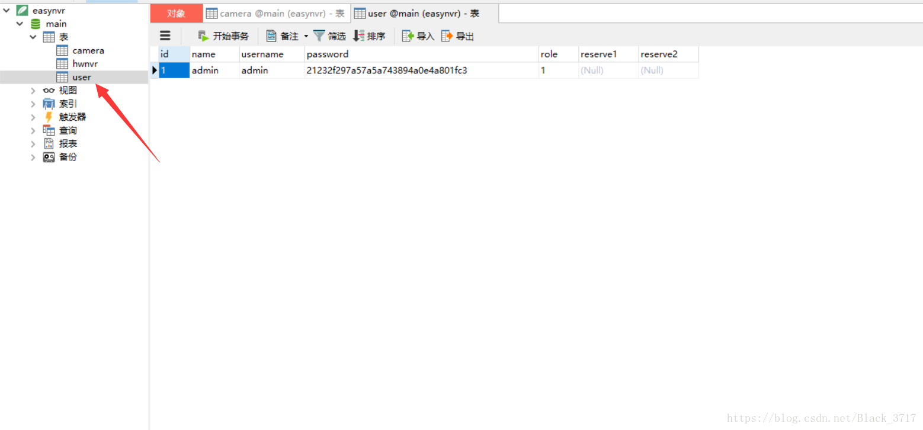
Task: Click the reserve1 column header
Action: pyautogui.click(x=609, y=54)
